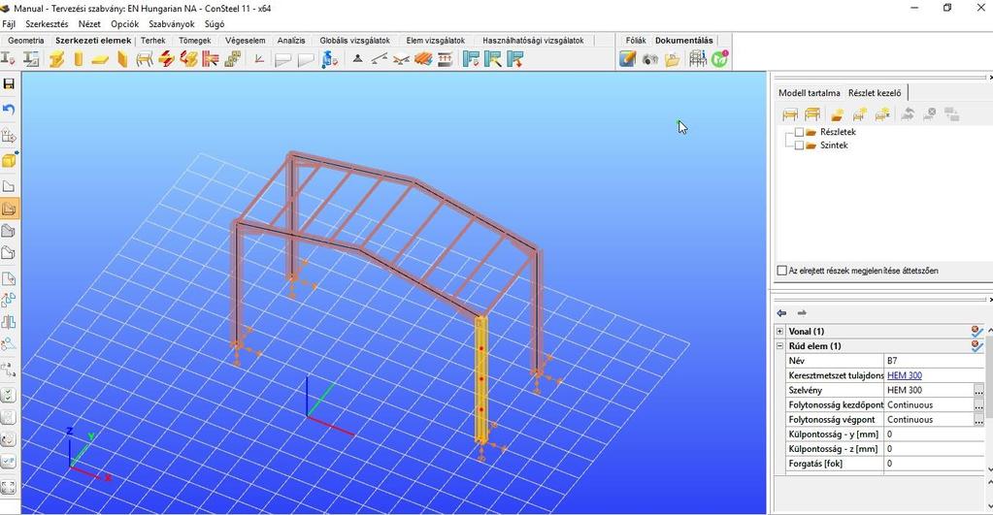Switch to the Terhek tab

point(153,41)
